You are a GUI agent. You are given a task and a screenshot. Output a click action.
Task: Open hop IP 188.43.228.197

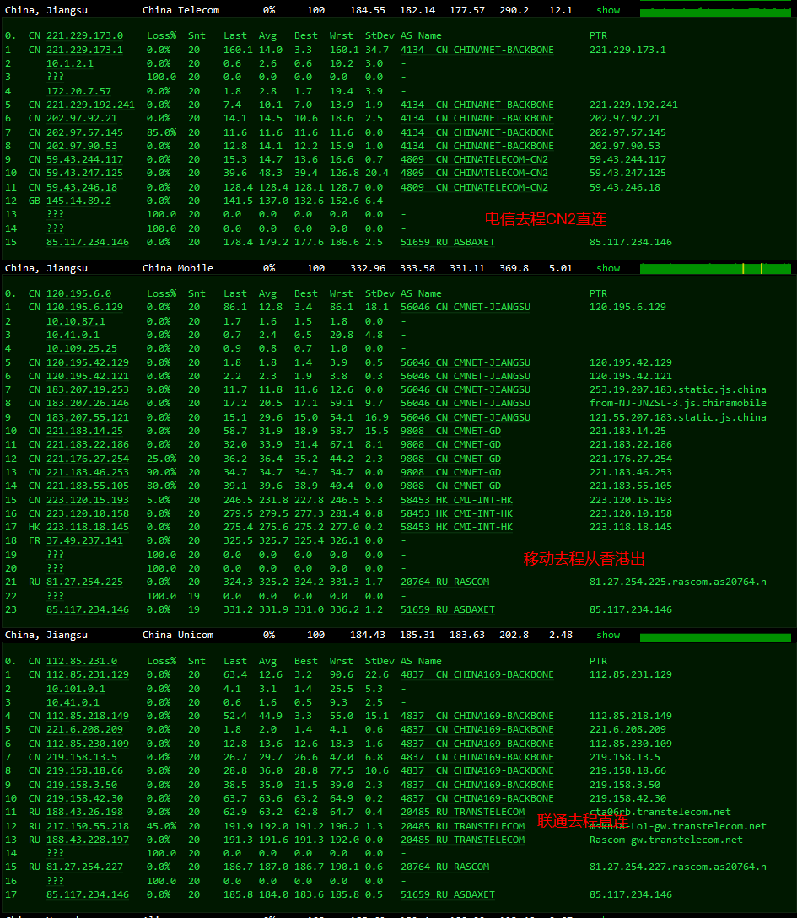pos(88,840)
